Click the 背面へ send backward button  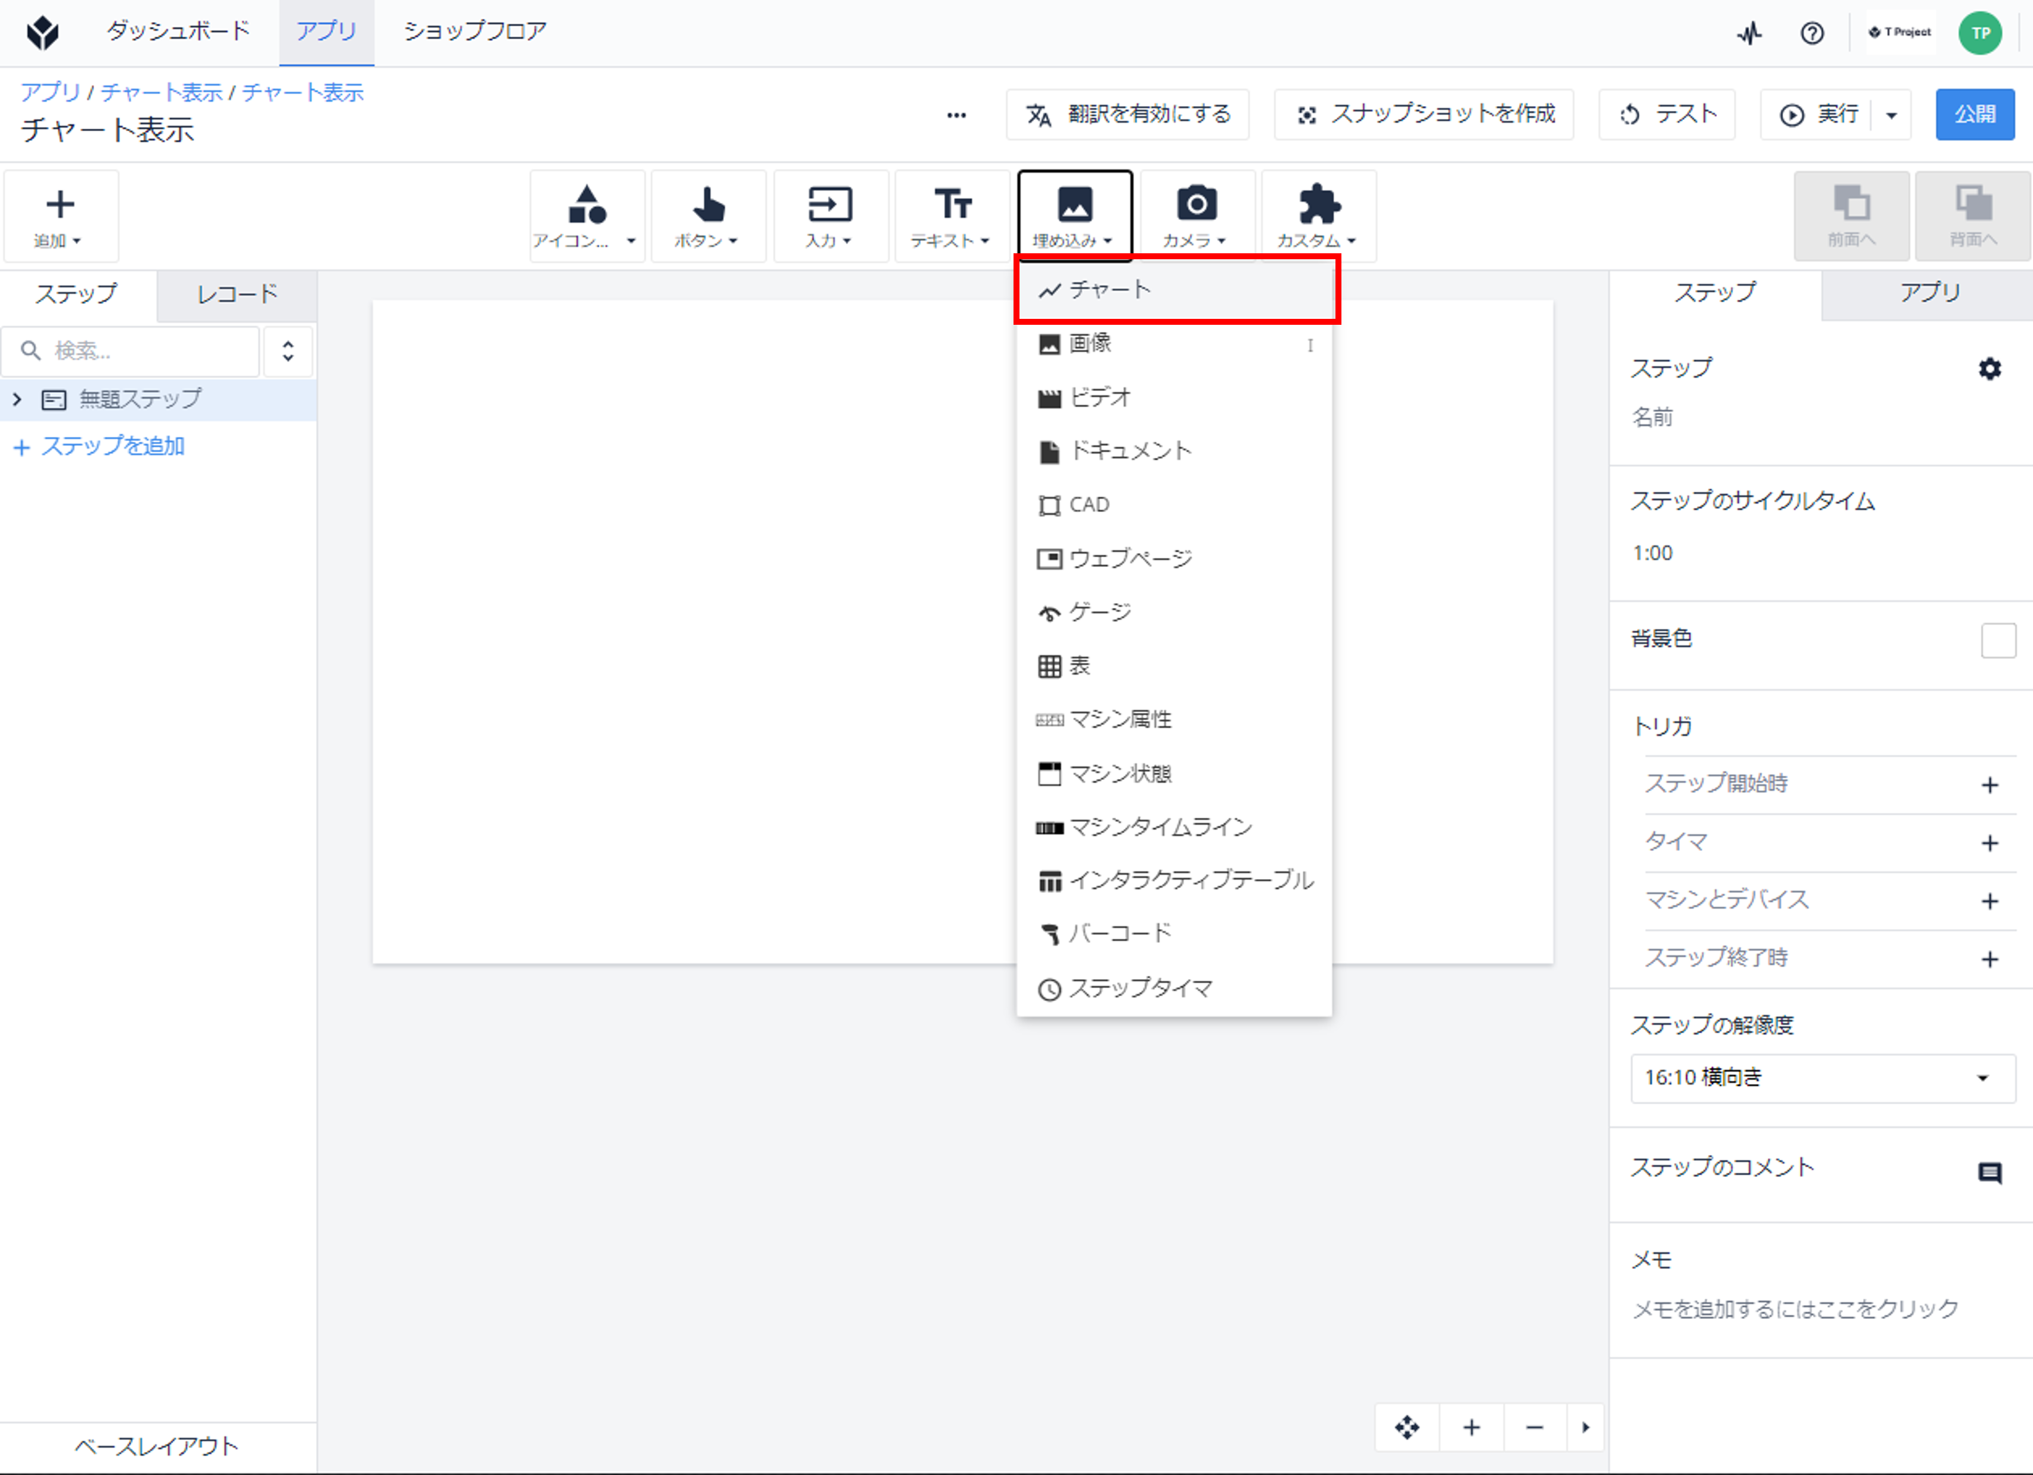pos(1973,216)
